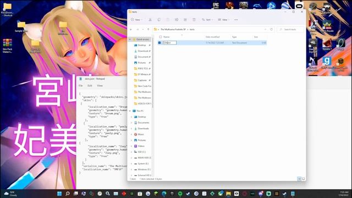
Task: Open Task View on the taskbar
Action: [x=76, y=194]
